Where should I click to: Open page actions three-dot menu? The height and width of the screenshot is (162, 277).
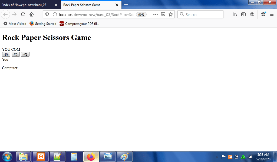[156, 15]
